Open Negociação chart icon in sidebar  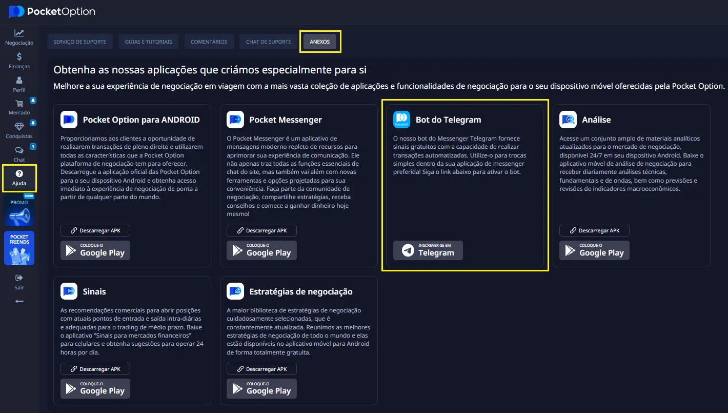tap(19, 33)
